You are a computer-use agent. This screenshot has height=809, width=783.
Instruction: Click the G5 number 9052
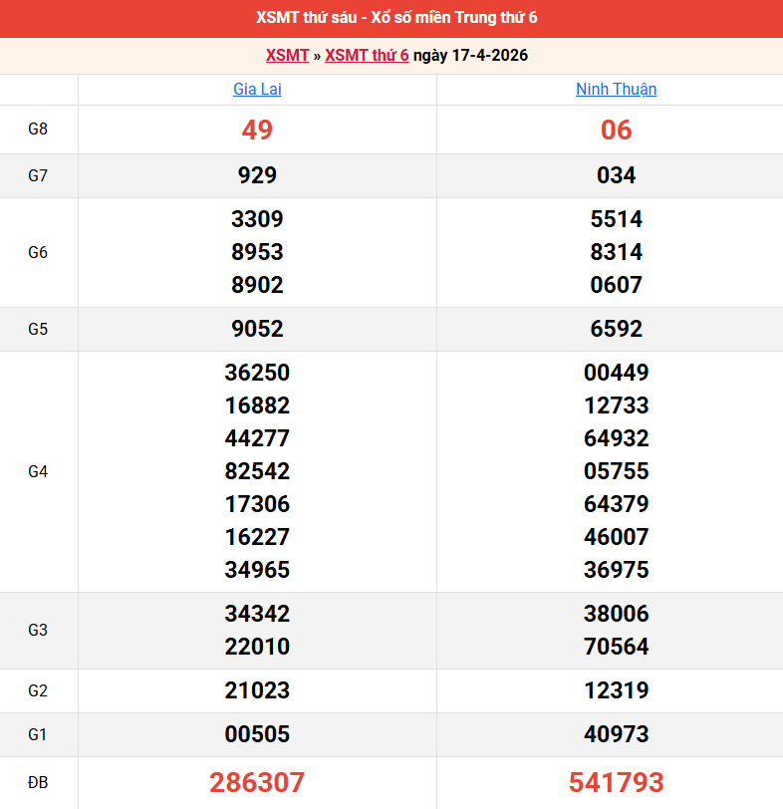pyautogui.click(x=257, y=329)
